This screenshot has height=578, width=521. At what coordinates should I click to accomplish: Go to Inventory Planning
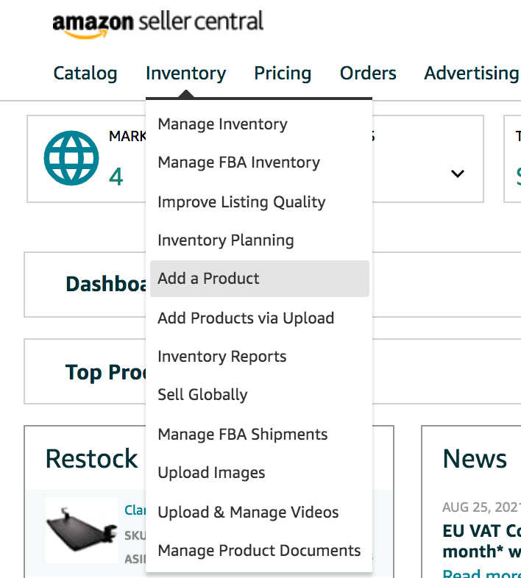pyautogui.click(x=225, y=240)
